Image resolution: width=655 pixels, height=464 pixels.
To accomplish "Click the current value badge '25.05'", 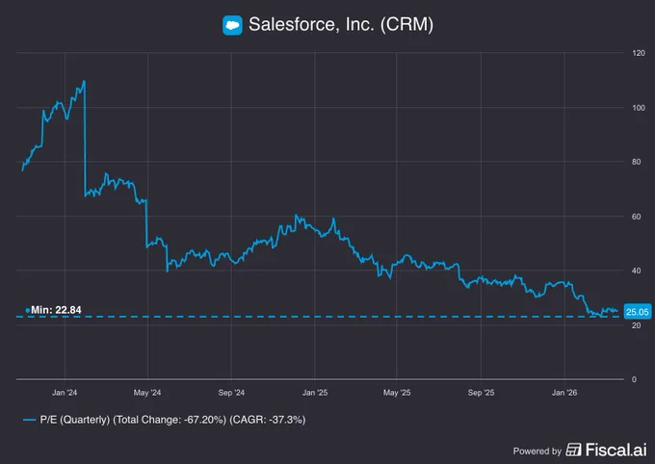I will click(638, 312).
